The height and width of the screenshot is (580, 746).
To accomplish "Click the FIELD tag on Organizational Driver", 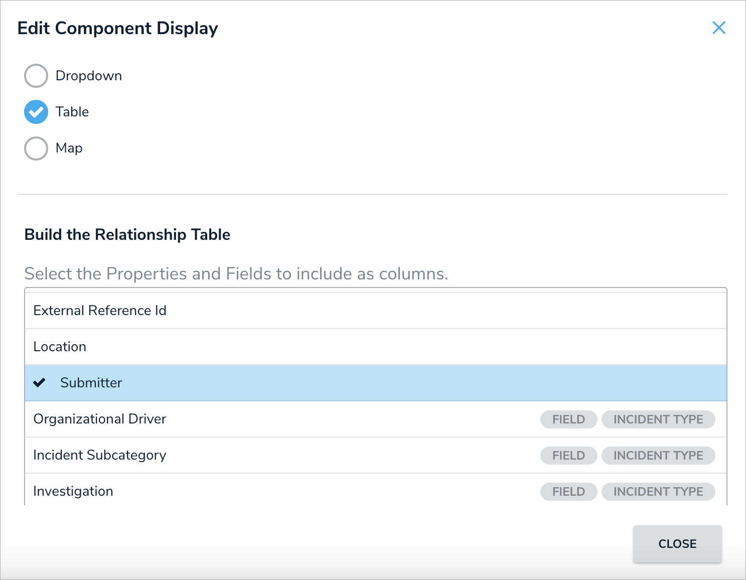I will (x=568, y=419).
